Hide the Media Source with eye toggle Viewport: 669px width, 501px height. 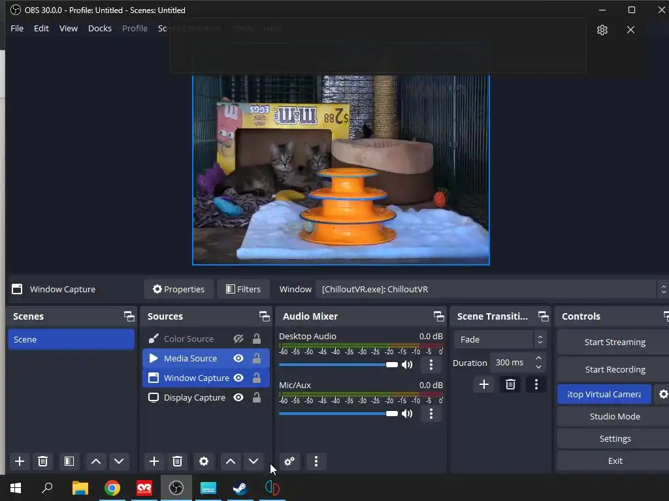[x=238, y=358]
